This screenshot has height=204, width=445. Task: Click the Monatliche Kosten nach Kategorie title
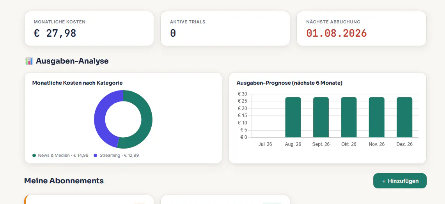point(78,83)
